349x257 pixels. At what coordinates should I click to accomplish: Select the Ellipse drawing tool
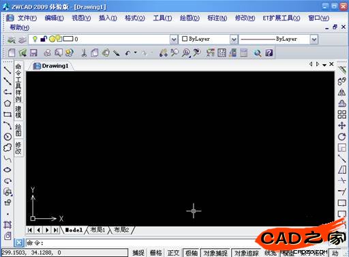pos(7,170)
